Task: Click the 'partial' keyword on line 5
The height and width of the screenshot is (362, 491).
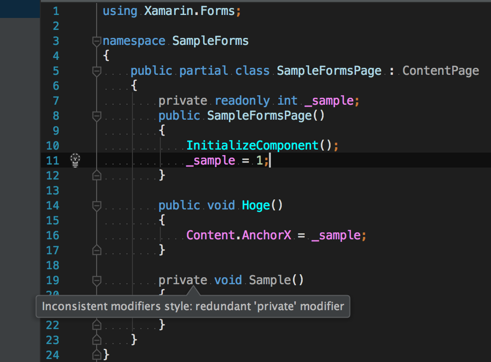Action: pos(204,71)
